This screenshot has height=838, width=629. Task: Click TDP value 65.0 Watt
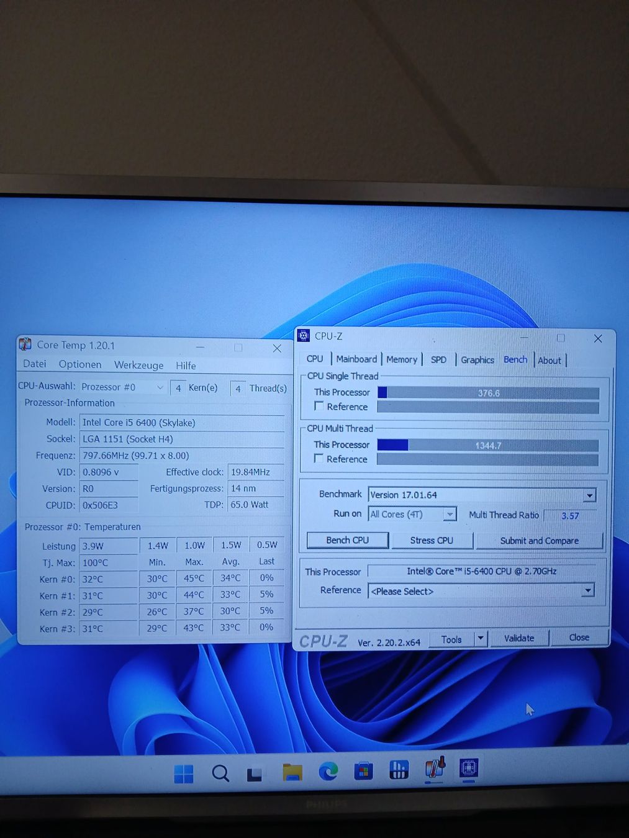(256, 505)
